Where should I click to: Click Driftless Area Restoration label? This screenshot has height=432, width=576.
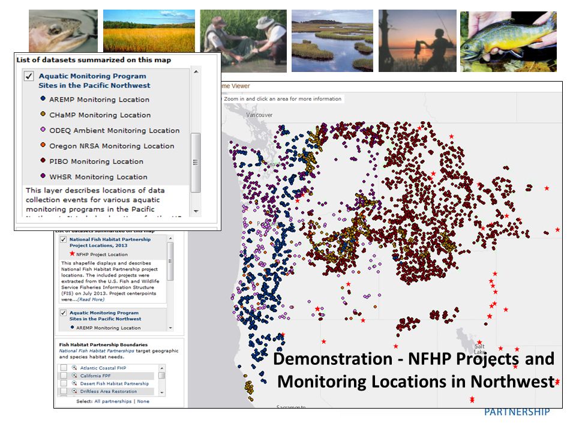[109, 391]
